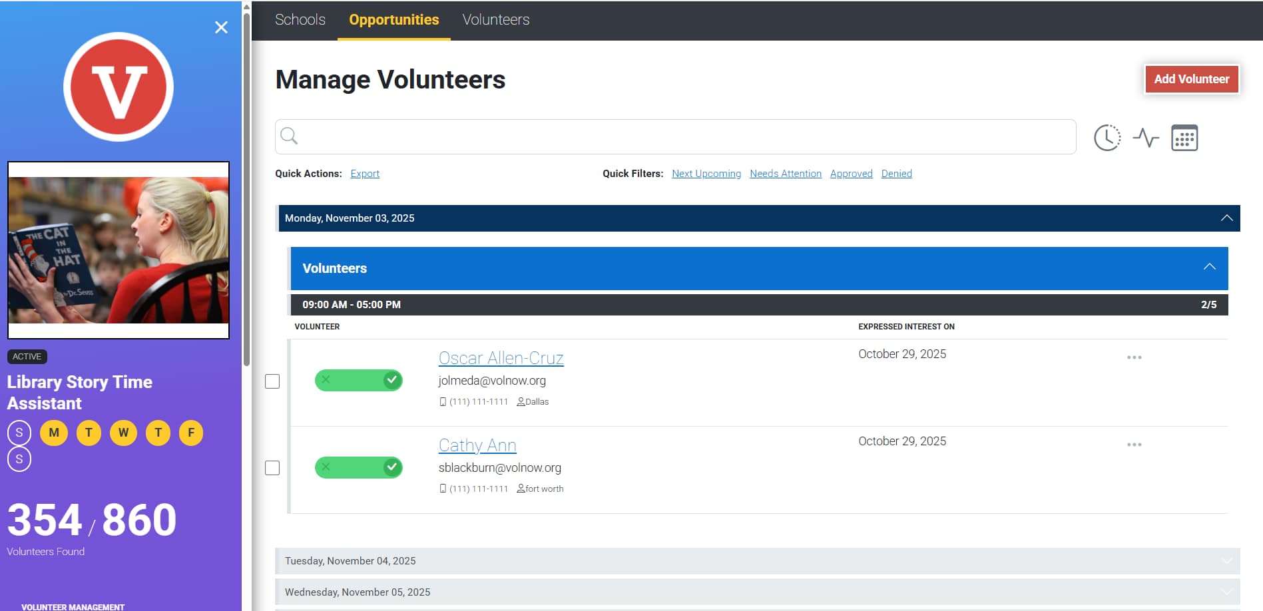Viewport: 1263px width, 611px height.
Task: Select the activity pulse view icon
Action: point(1146,137)
